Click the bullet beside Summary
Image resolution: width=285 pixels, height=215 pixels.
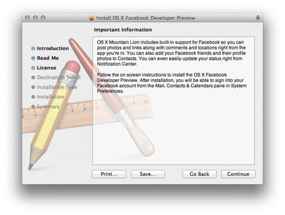pos(33,106)
